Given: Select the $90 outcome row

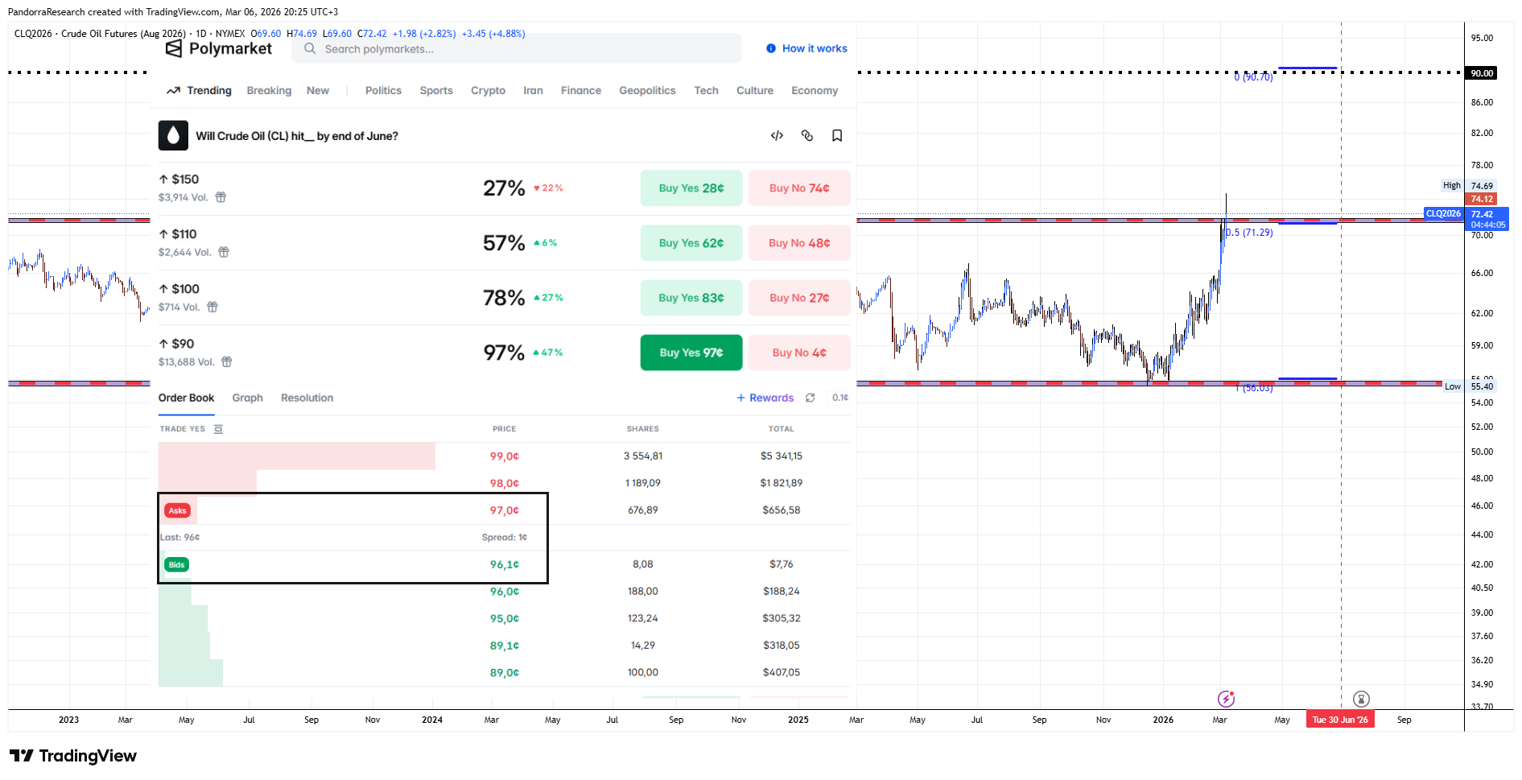Looking at the screenshot, I should [504, 353].
